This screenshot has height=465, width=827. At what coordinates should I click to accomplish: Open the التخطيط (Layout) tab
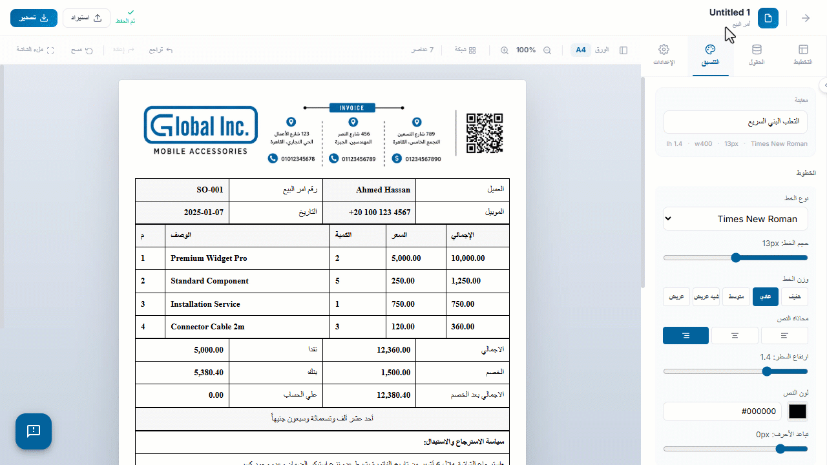pyautogui.click(x=803, y=56)
